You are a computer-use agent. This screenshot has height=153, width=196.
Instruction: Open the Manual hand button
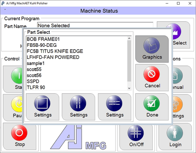(182, 79)
